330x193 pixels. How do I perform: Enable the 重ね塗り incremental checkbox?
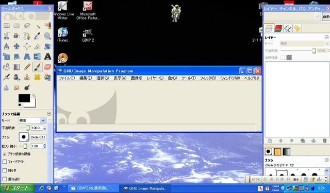[5, 179]
